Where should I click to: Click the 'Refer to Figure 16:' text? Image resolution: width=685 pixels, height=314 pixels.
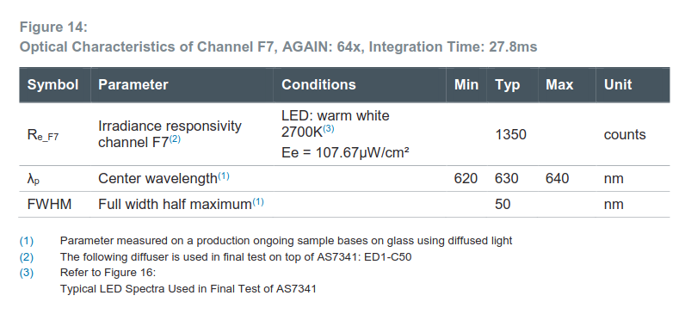108,273
